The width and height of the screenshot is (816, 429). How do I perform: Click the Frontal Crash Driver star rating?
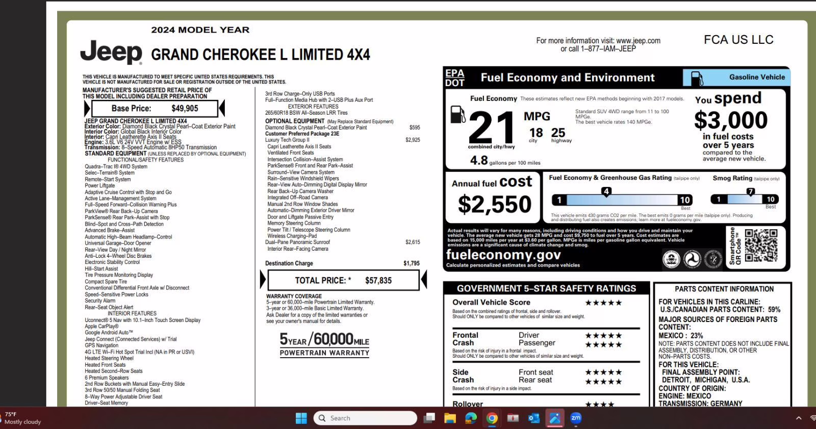tap(603, 336)
